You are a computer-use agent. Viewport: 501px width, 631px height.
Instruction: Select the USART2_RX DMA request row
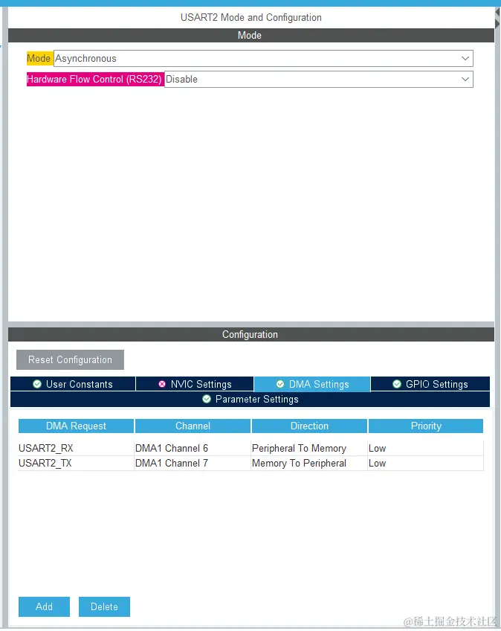pyautogui.click(x=251, y=448)
